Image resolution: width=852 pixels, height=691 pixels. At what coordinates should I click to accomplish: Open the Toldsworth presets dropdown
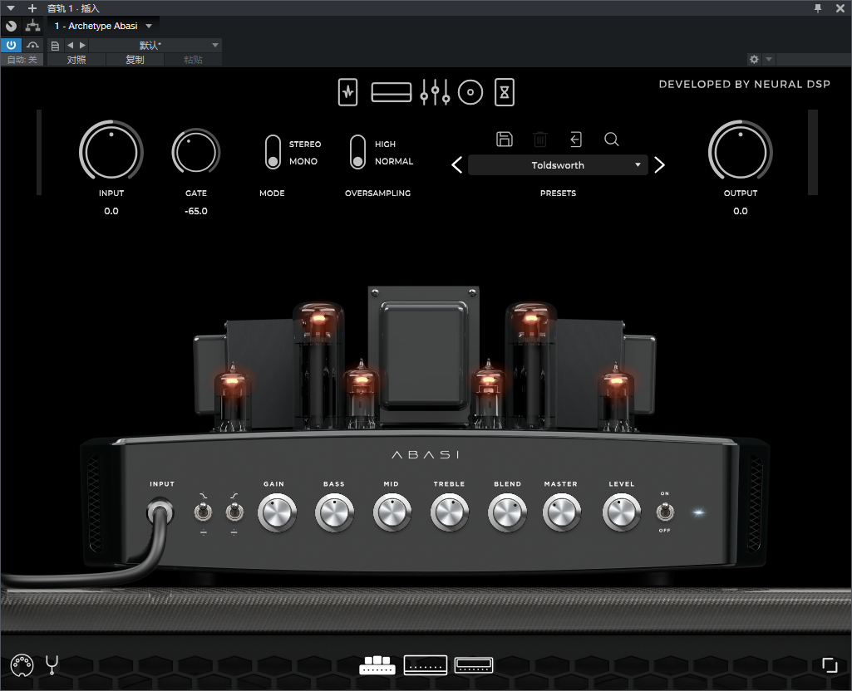tap(558, 165)
